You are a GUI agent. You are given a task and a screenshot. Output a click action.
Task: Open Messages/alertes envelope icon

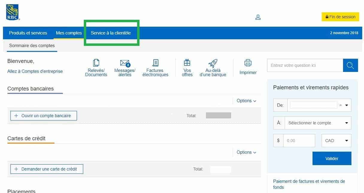125,63
